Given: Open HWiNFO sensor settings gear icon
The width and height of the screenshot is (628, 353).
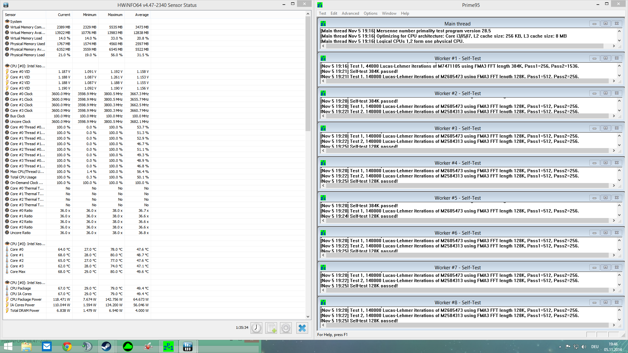Looking at the screenshot, I should [x=286, y=328].
